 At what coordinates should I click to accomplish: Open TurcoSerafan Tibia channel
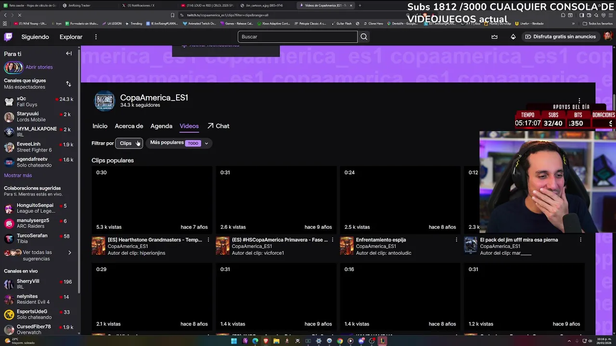38,238
